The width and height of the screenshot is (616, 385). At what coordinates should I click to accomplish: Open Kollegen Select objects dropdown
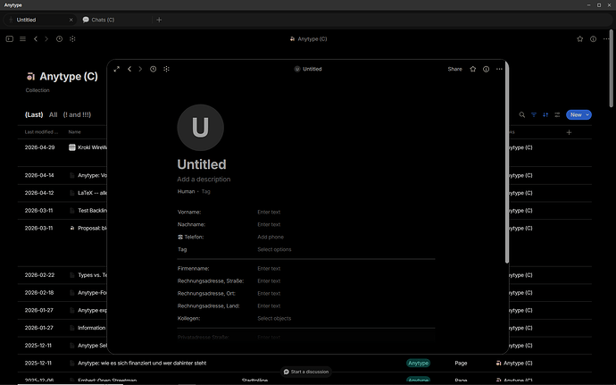(274, 319)
